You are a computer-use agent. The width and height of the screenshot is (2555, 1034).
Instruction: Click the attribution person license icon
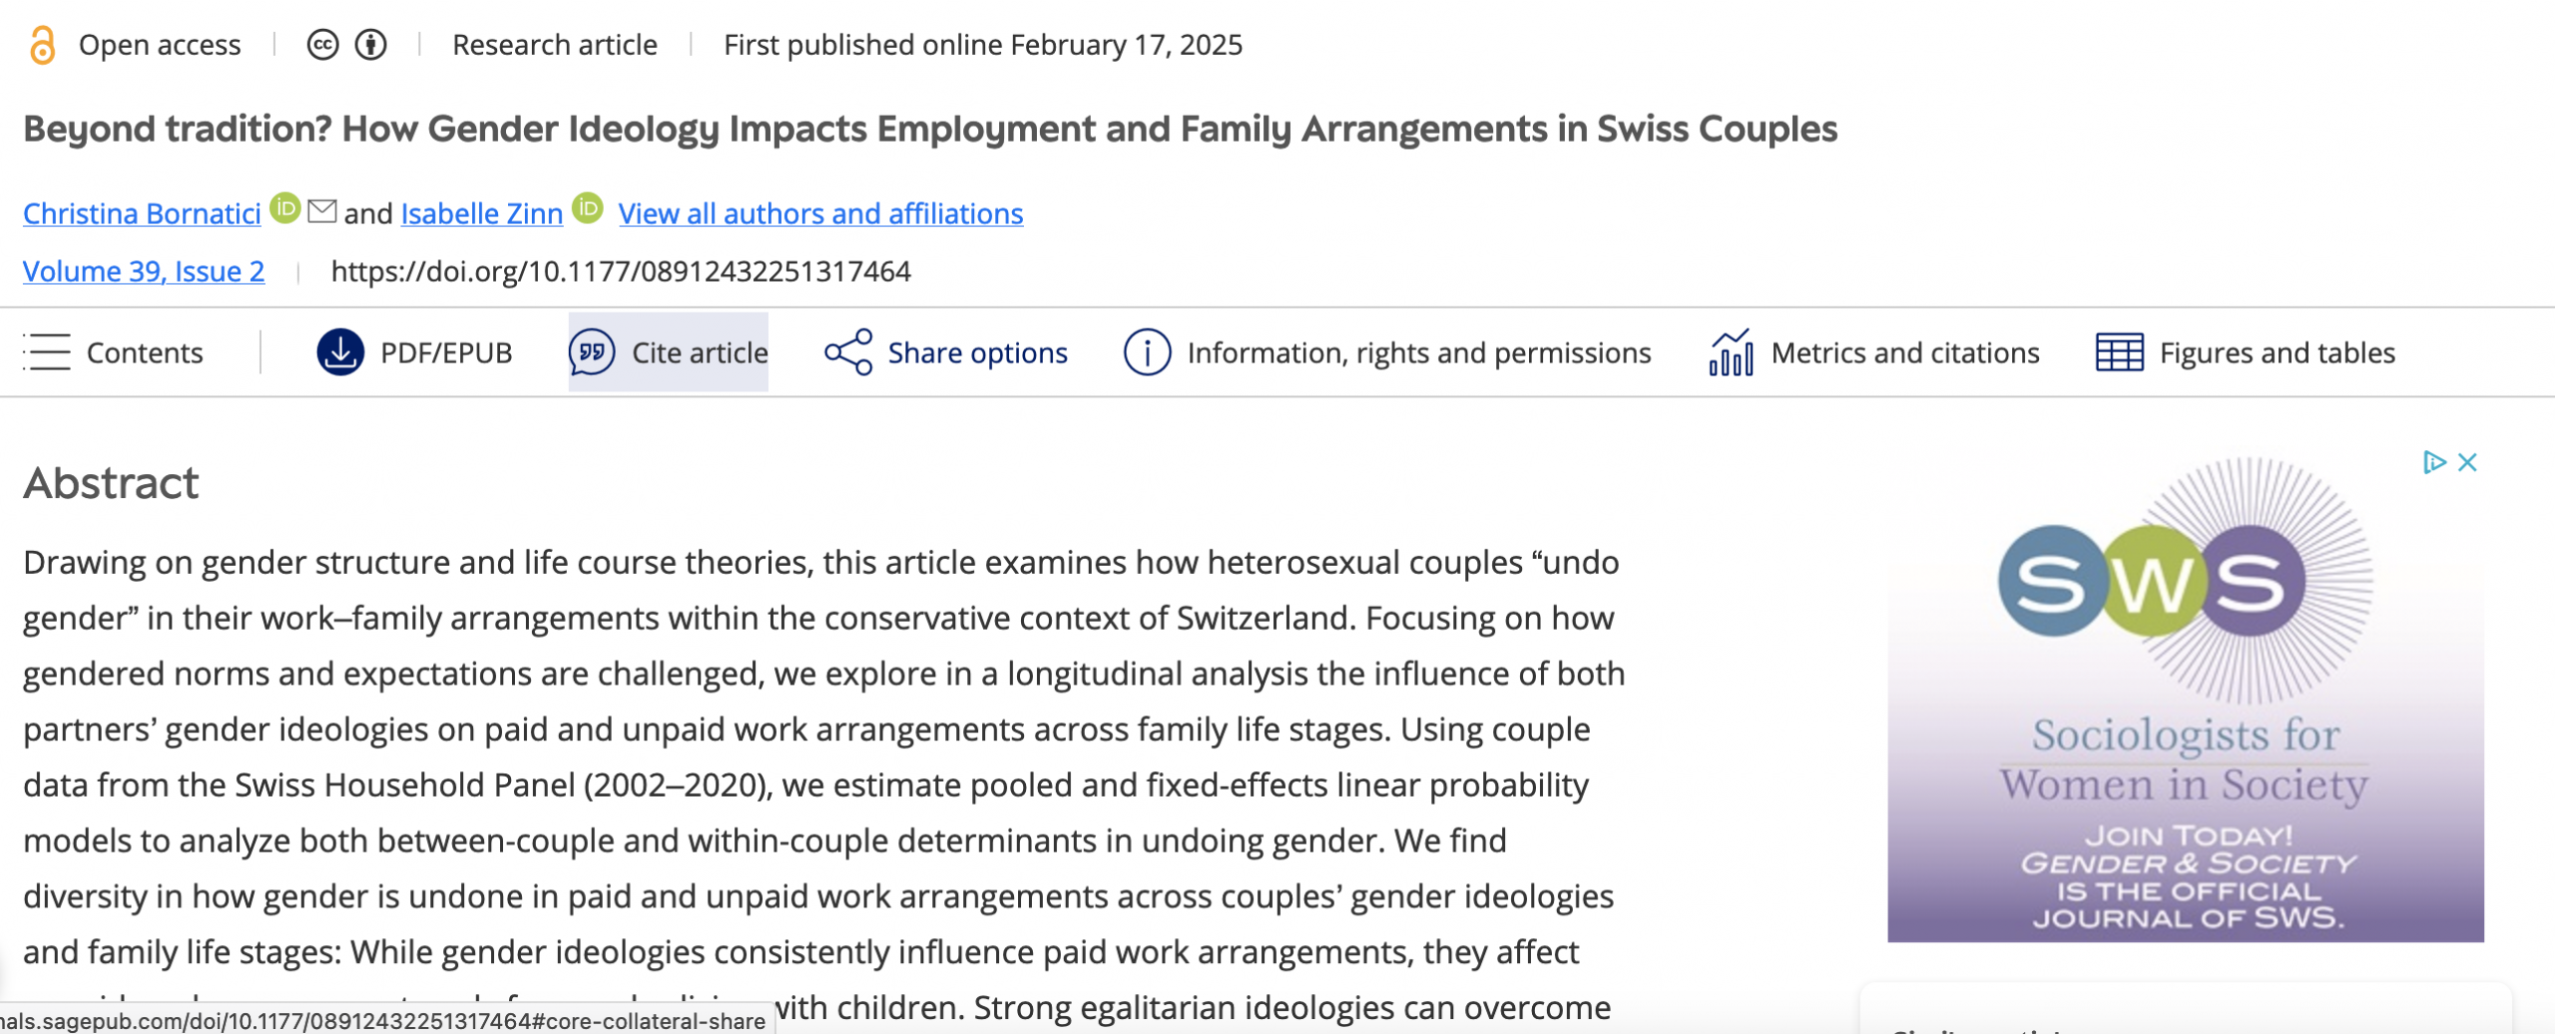(371, 45)
